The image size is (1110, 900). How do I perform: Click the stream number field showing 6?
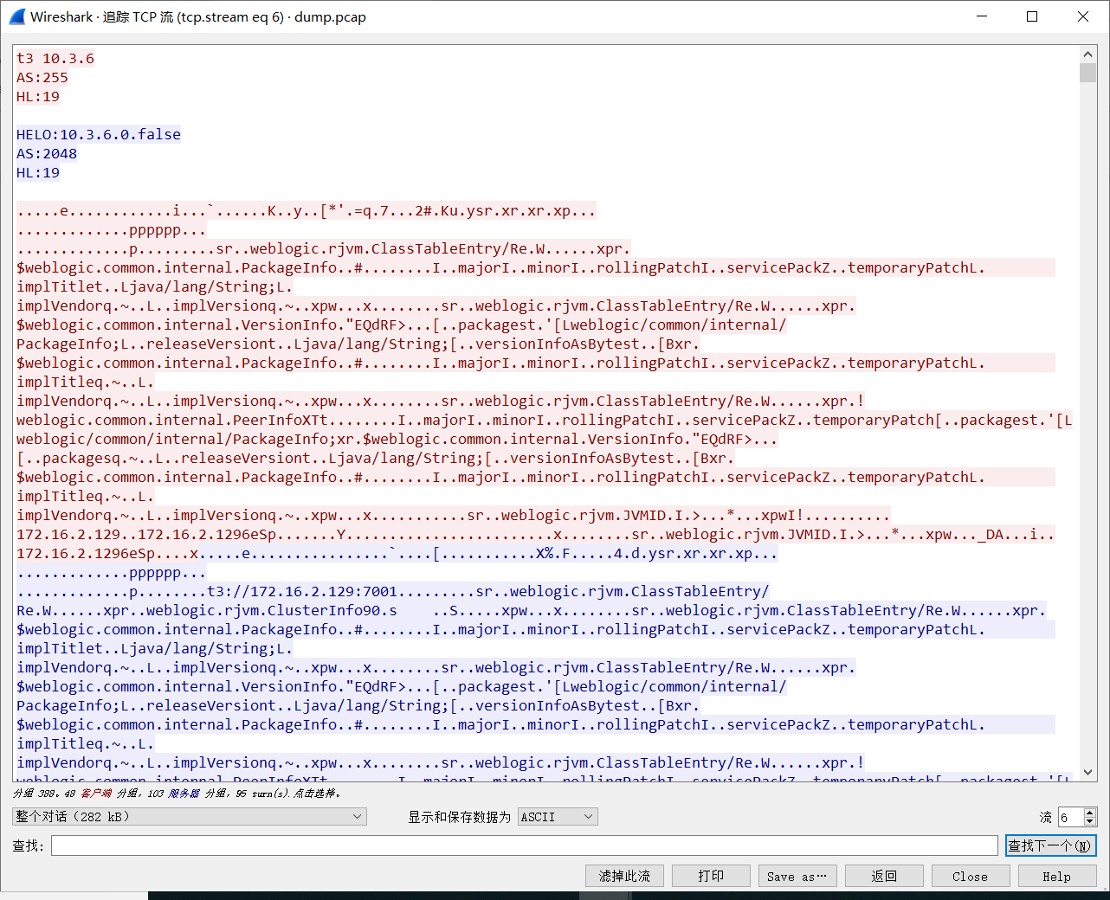(1071, 817)
